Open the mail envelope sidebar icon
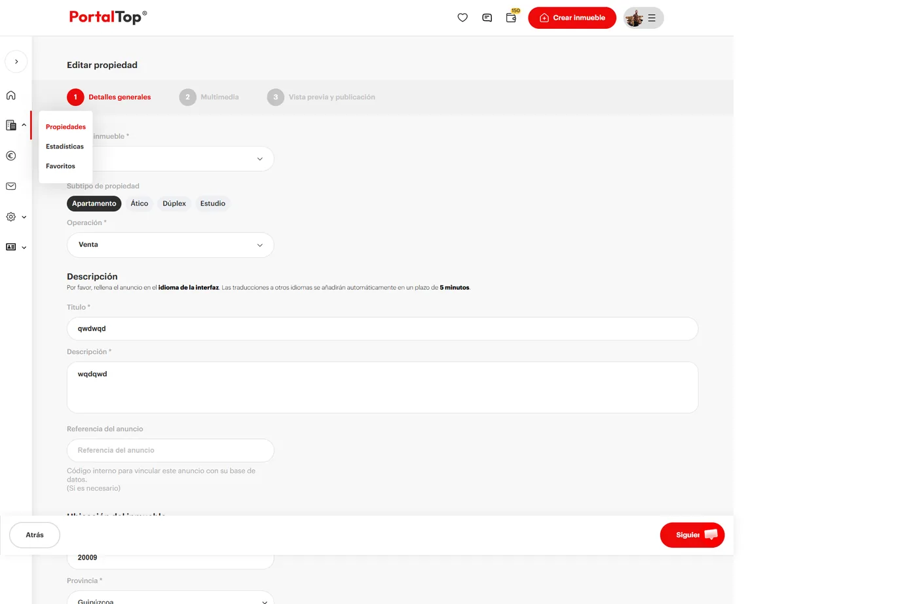The width and height of the screenshot is (917, 604). (x=11, y=187)
